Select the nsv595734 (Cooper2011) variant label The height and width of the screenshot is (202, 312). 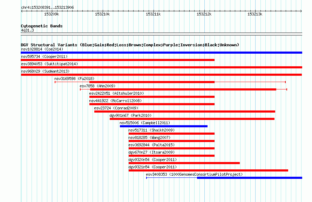click(44, 56)
